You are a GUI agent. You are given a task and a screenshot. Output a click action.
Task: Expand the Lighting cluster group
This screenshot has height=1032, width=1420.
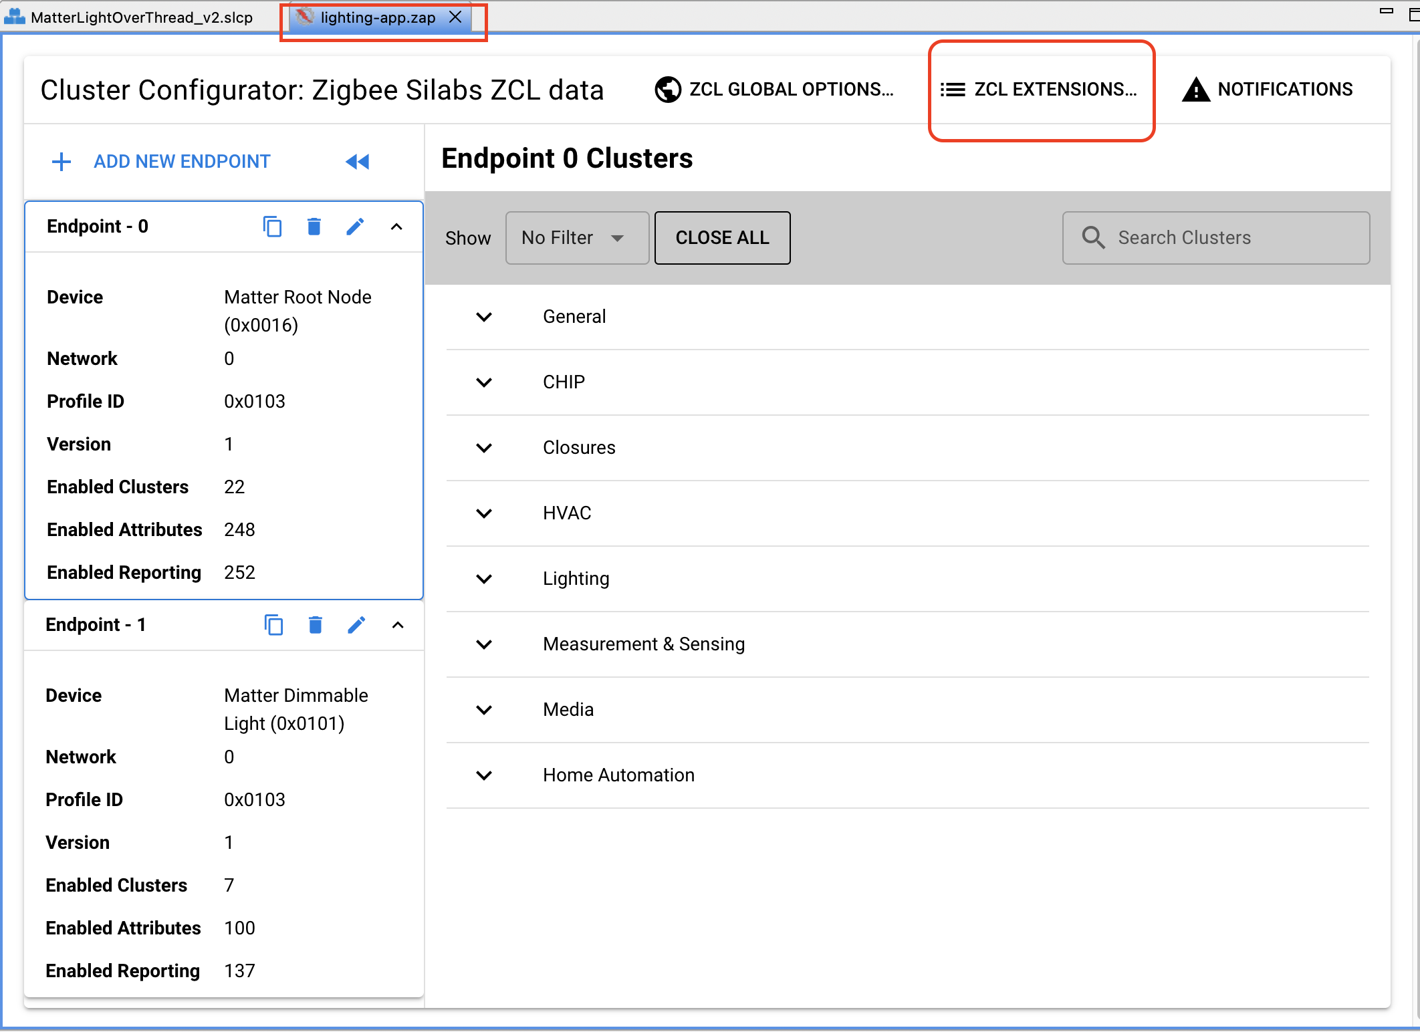(484, 579)
